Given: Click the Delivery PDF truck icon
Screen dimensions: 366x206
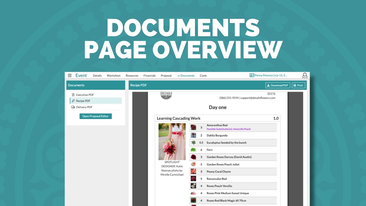Looking at the screenshot, I should pyautogui.click(x=73, y=107).
